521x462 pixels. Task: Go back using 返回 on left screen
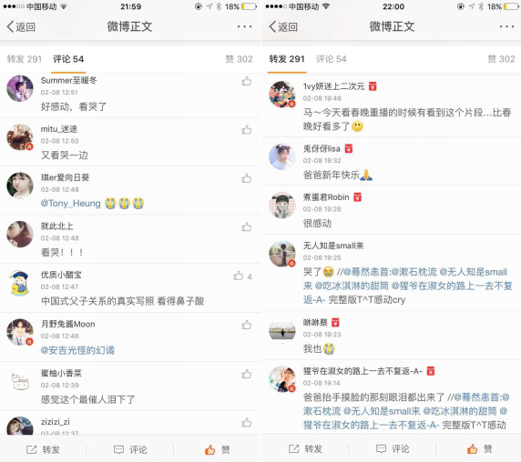(21, 27)
